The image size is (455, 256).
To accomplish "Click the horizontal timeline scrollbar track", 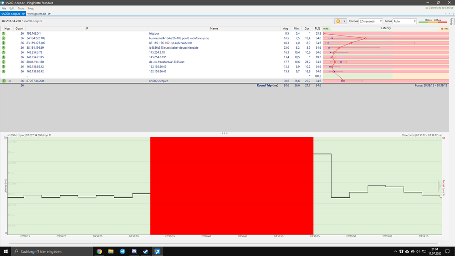I will (x=223, y=243).
